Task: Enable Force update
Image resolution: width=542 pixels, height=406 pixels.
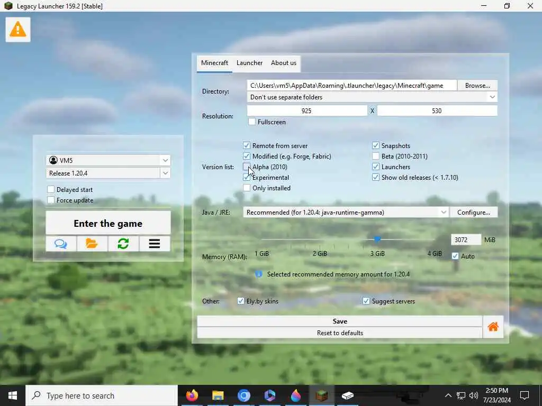Action: pos(51,200)
